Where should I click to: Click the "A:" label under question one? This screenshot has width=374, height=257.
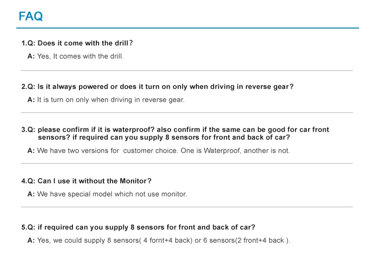(x=31, y=57)
